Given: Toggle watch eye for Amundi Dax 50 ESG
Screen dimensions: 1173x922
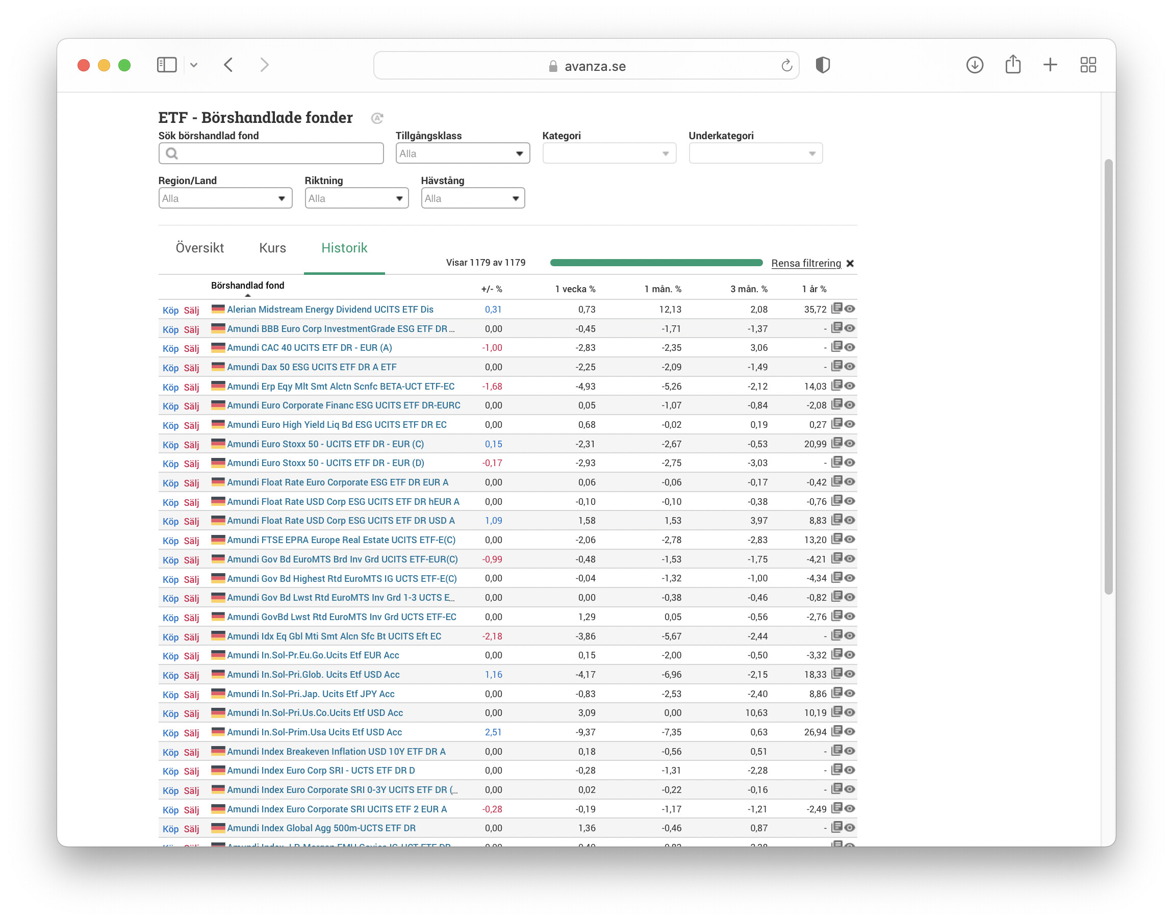Looking at the screenshot, I should click(x=850, y=367).
